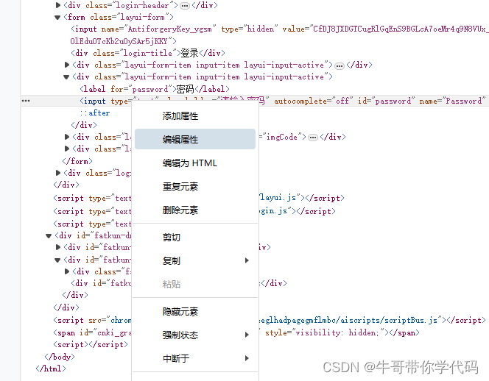Viewport: 489px width, 381px height.
Task: Click the 密码 label text
Action: (x=186, y=89)
